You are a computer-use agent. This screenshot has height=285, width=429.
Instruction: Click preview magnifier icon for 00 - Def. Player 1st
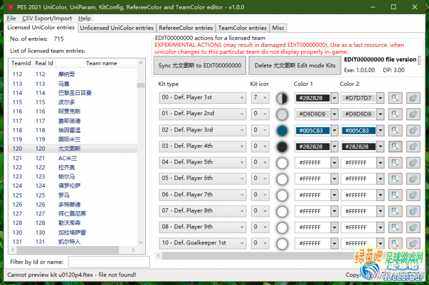(x=395, y=98)
